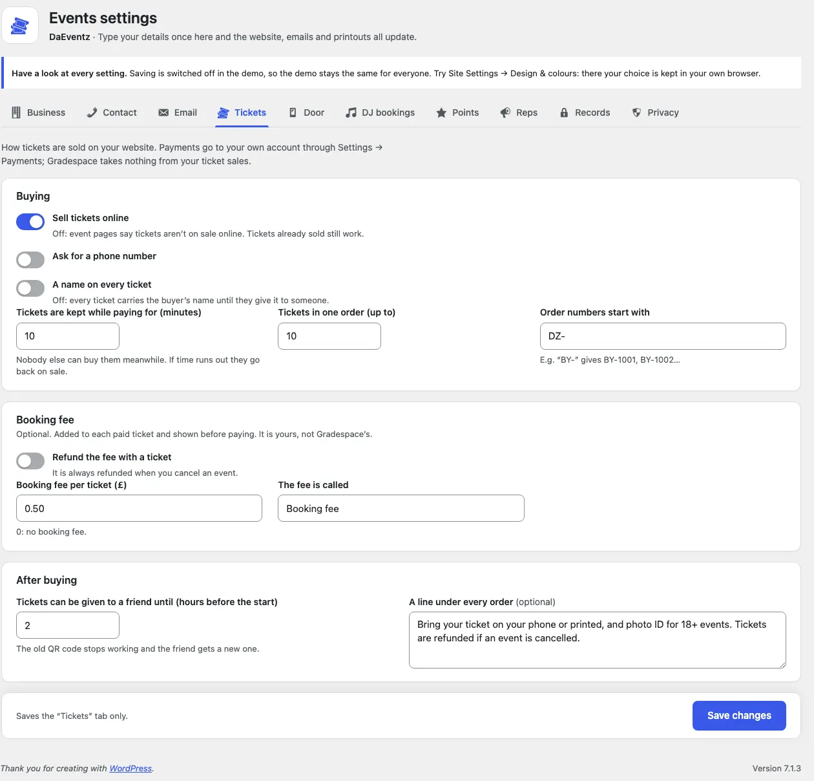Click the Tickets in one order field
Image resolution: width=814 pixels, height=781 pixels.
point(329,336)
